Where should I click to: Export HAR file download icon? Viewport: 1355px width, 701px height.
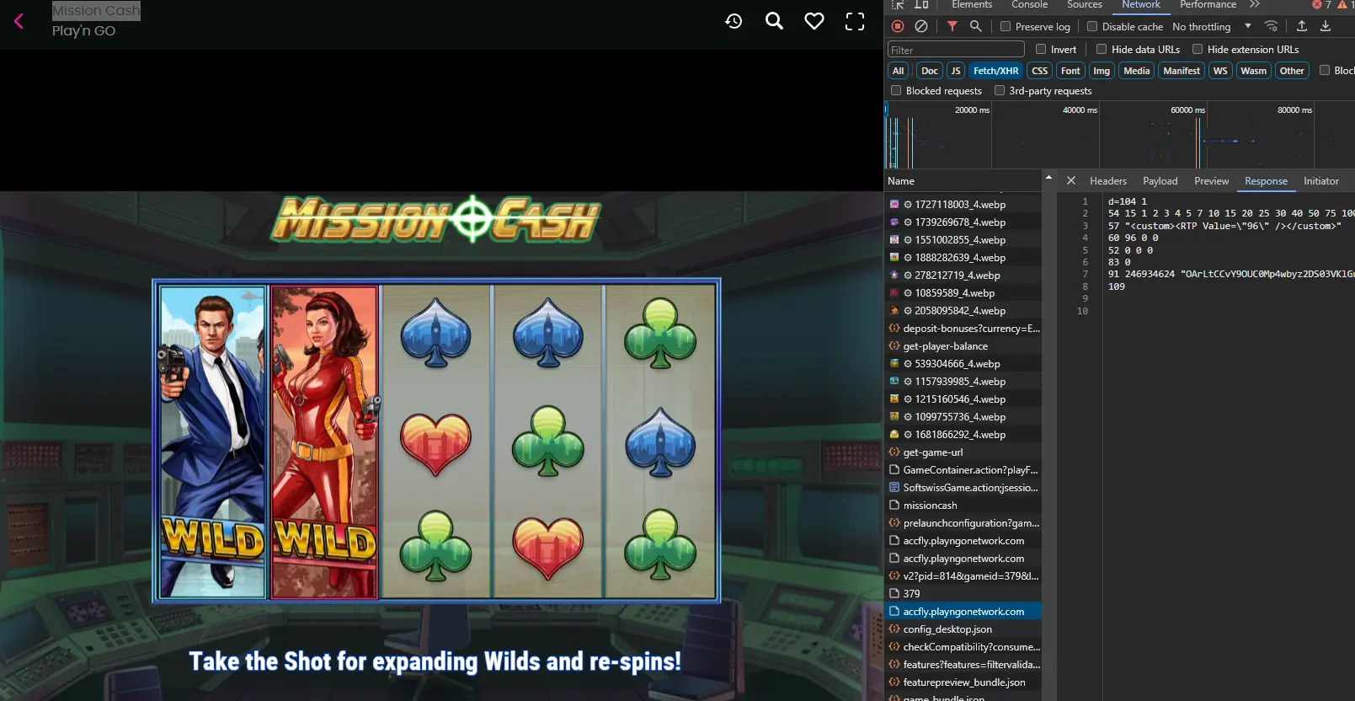[1326, 26]
